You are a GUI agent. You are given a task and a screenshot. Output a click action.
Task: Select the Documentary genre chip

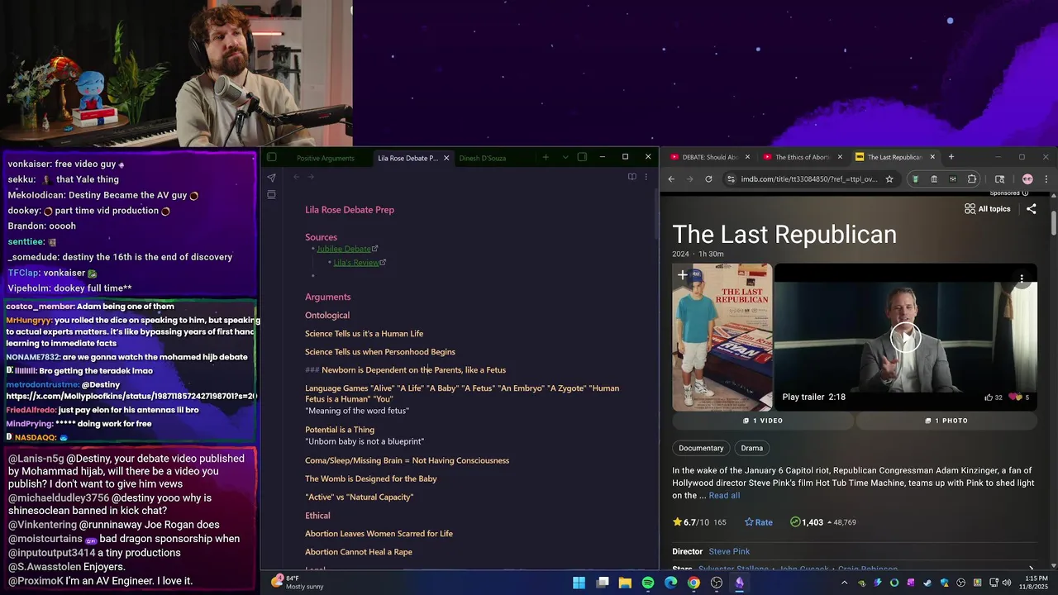click(x=701, y=448)
